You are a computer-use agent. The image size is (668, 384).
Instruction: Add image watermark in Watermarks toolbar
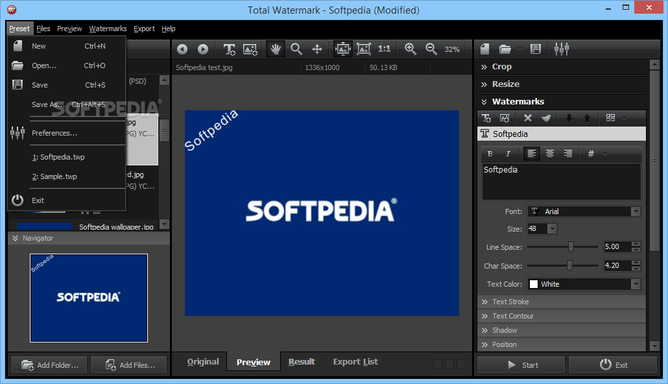505,118
